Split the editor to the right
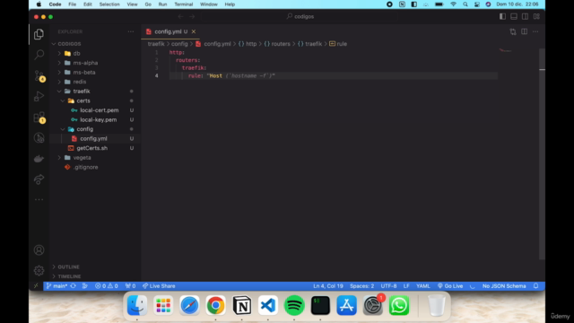Image resolution: width=574 pixels, height=323 pixels. click(524, 32)
